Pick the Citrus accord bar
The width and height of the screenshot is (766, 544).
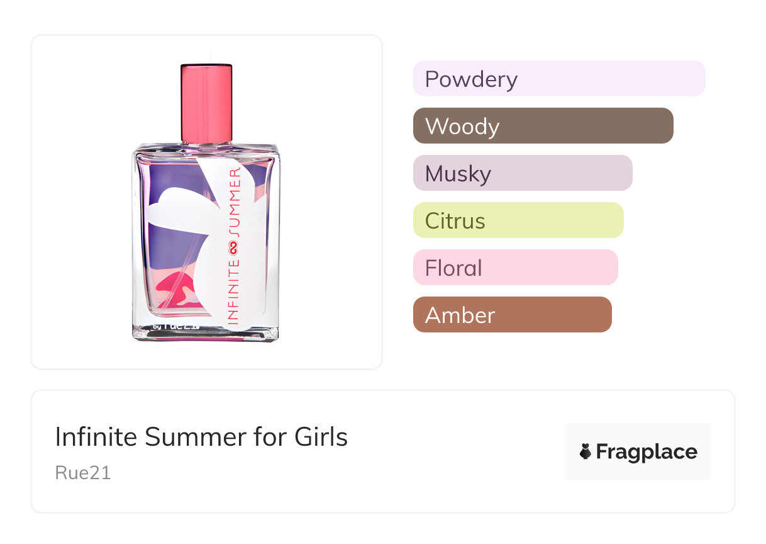pyautogui.click(x=518, y=220)
